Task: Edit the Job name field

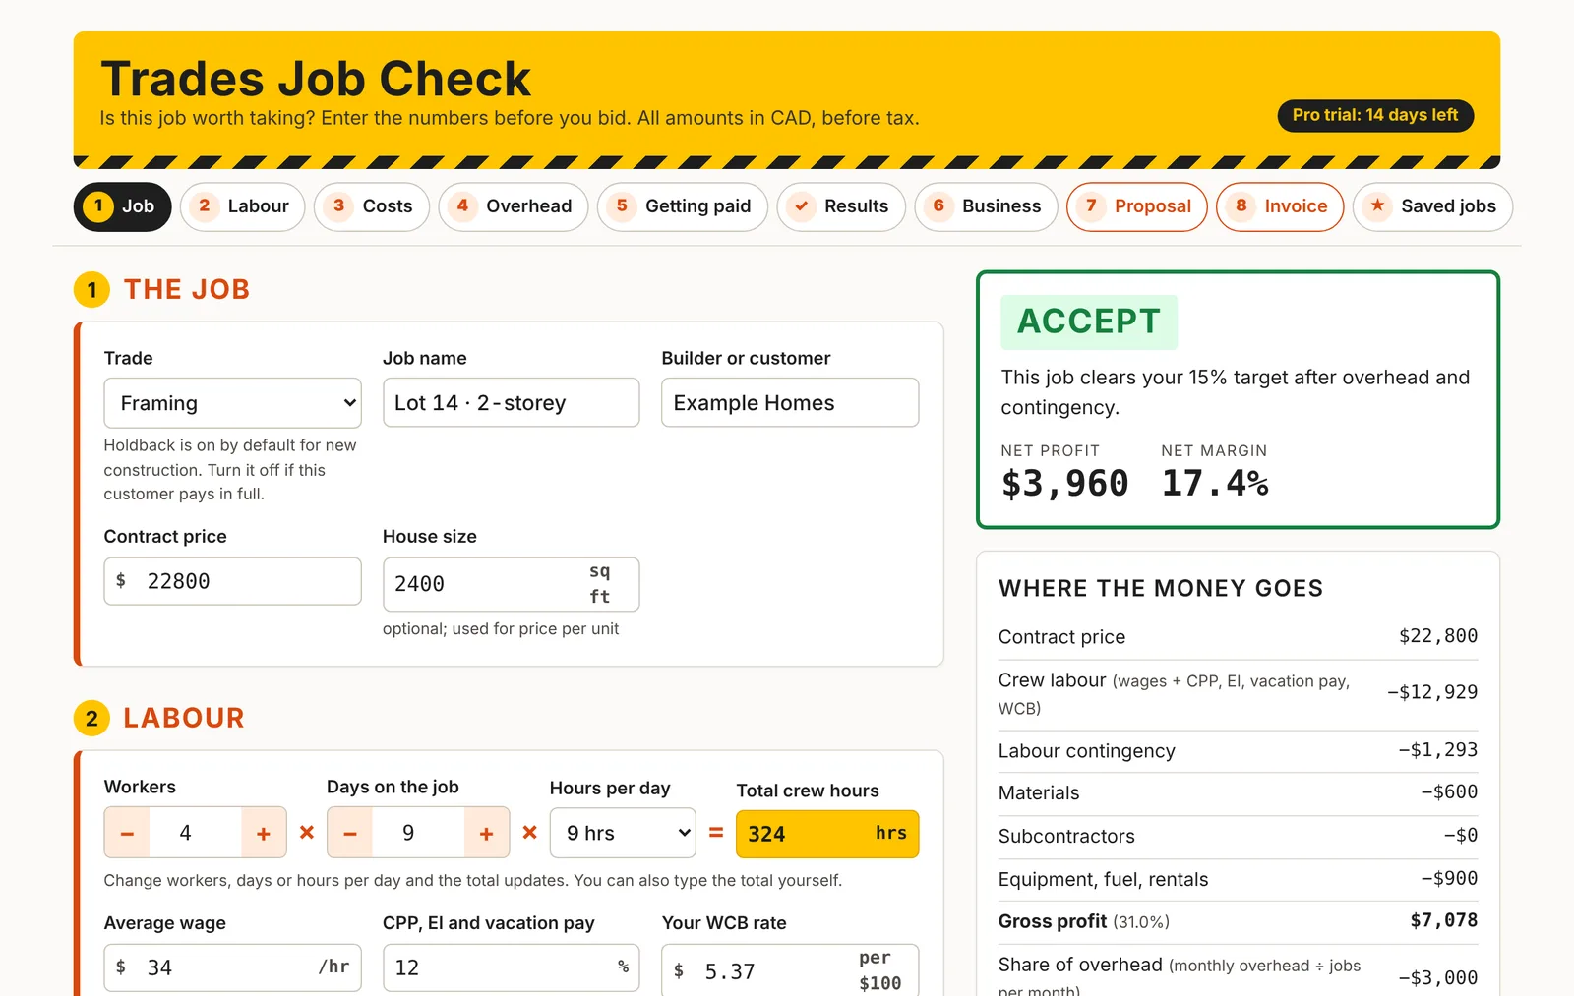Action: [511, 403]
